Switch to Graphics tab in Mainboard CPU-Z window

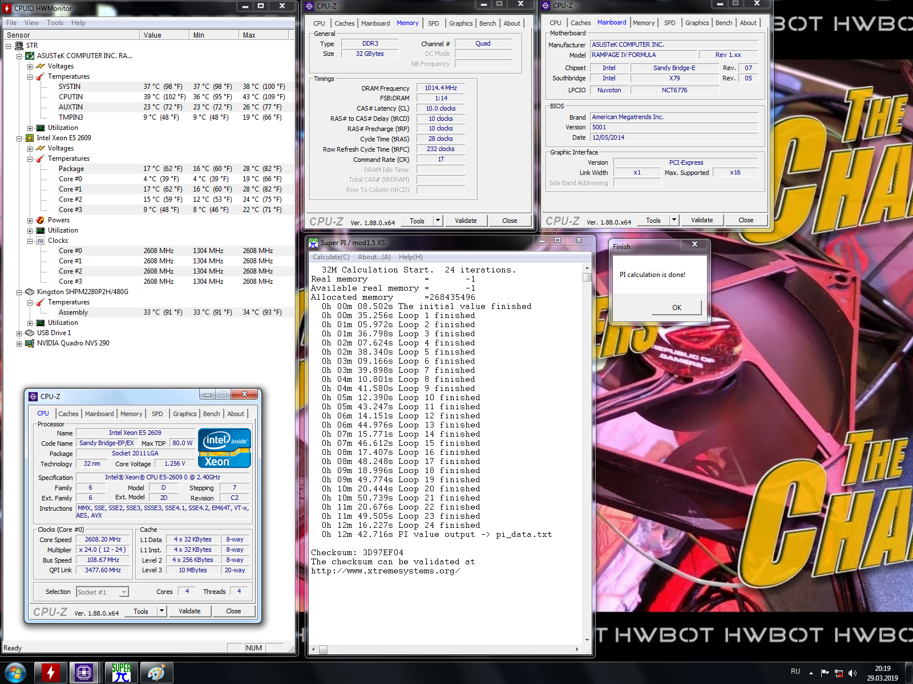697,23
